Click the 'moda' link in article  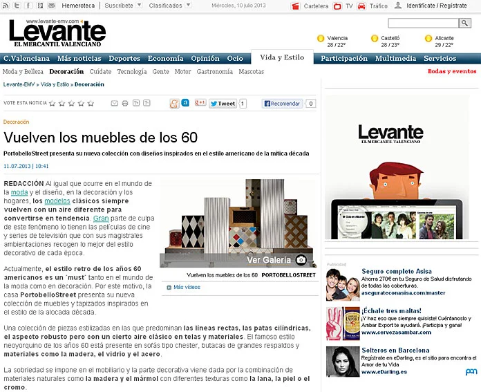(19, 192)
